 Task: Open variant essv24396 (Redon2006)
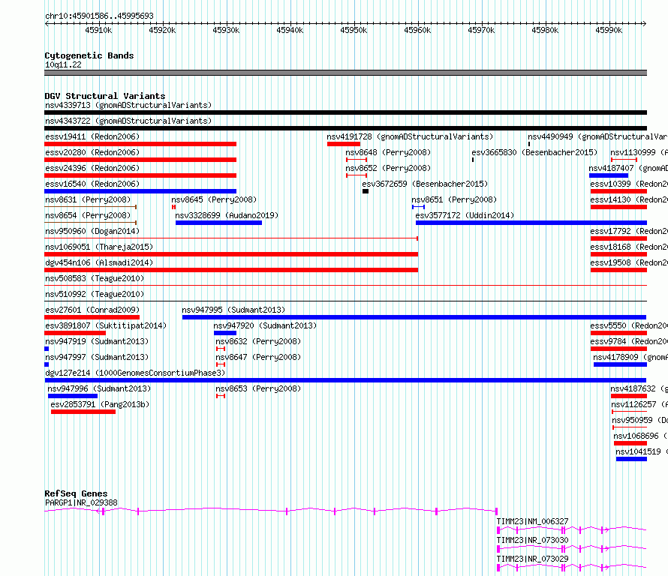(92, 168)
